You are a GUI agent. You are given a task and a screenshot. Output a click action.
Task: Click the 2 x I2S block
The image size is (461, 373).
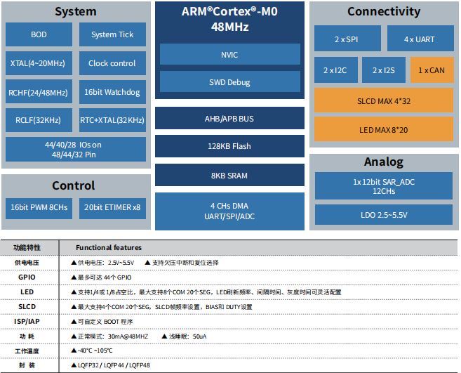click(x=384, y=70)
